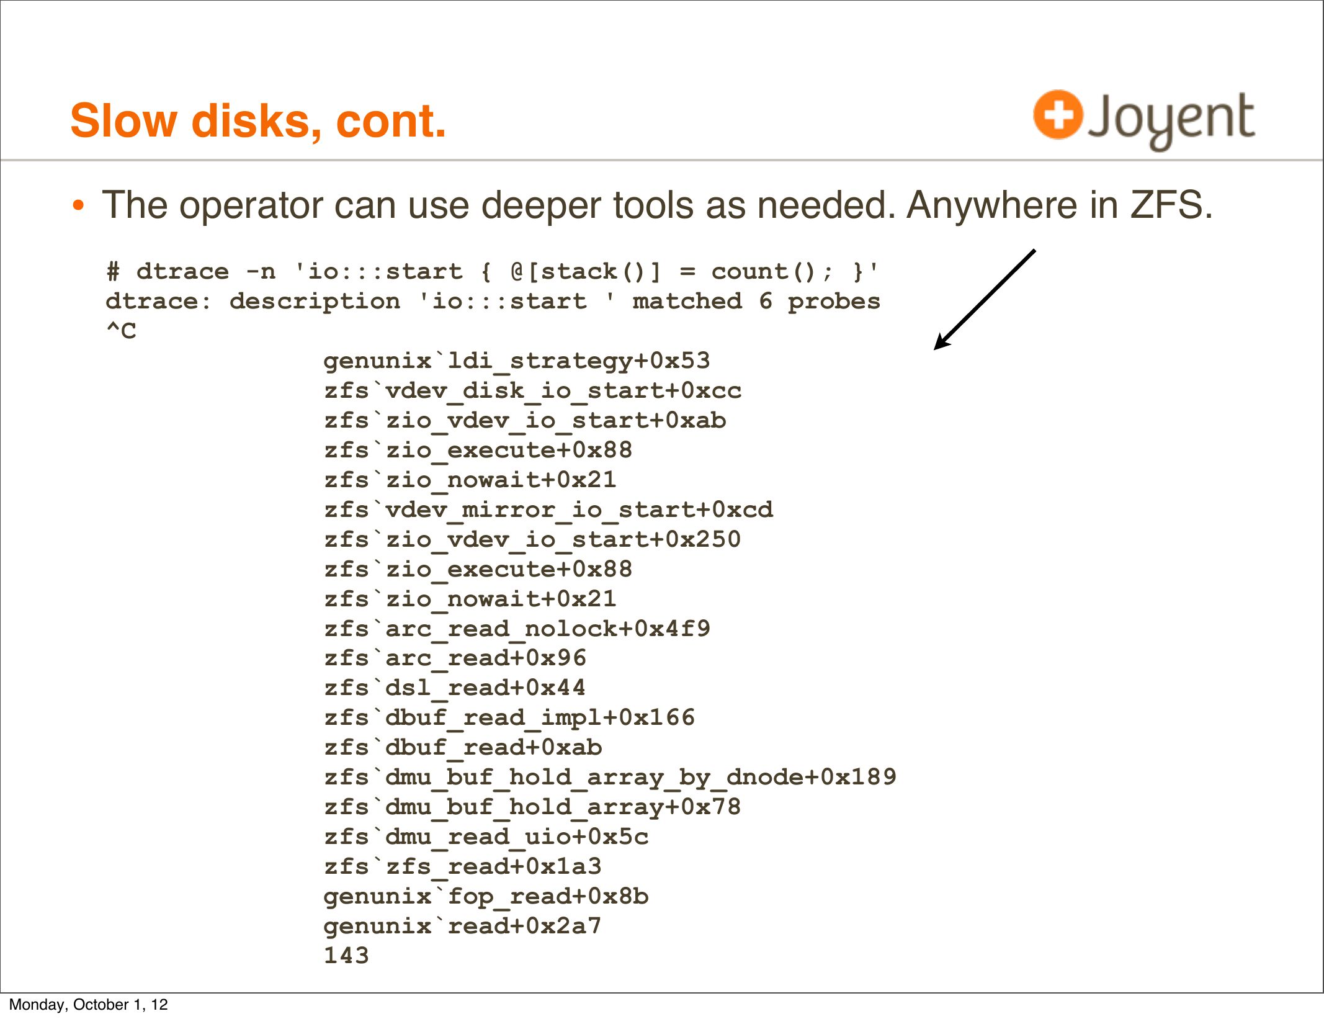Click the zfs`vdev_mirror_io_start+0xcd line

click(x=548, y=509)
